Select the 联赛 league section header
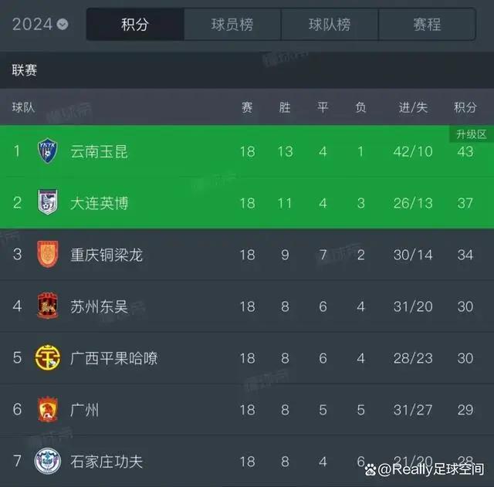 [25, 70]
